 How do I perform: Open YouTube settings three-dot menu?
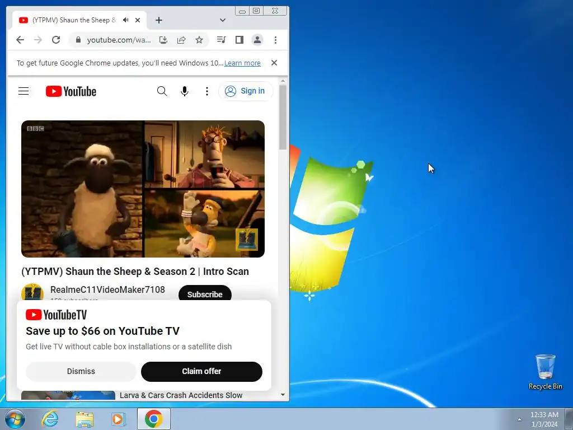click(x=207, y=91)
